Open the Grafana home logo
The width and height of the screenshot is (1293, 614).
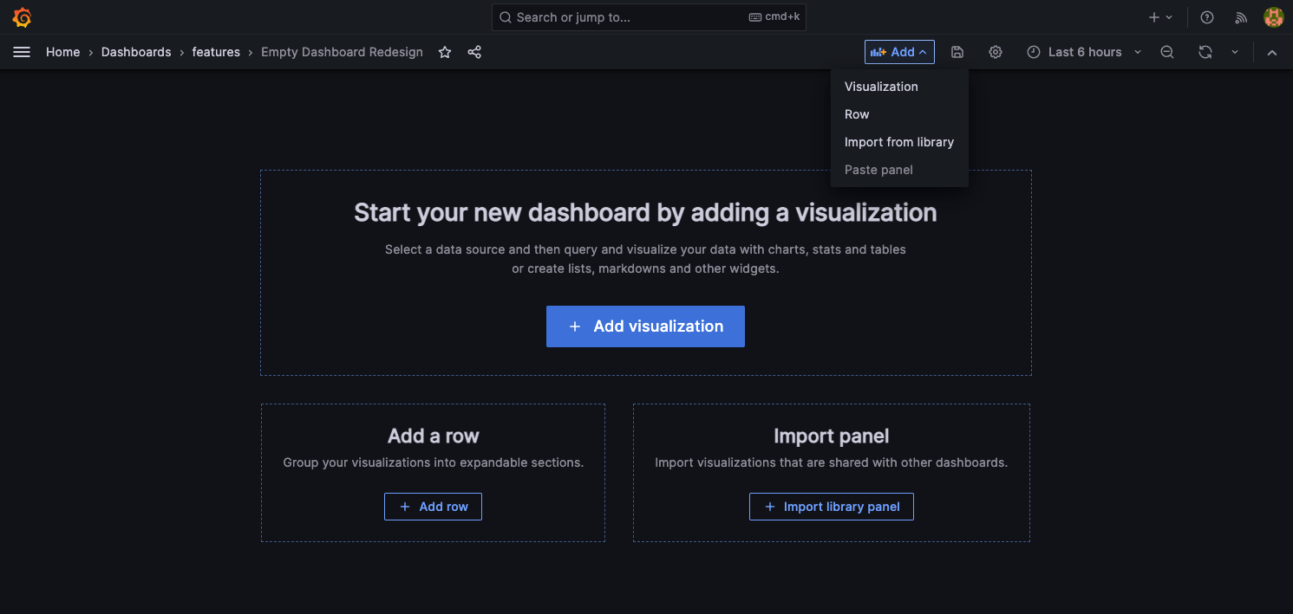point(21,16)
